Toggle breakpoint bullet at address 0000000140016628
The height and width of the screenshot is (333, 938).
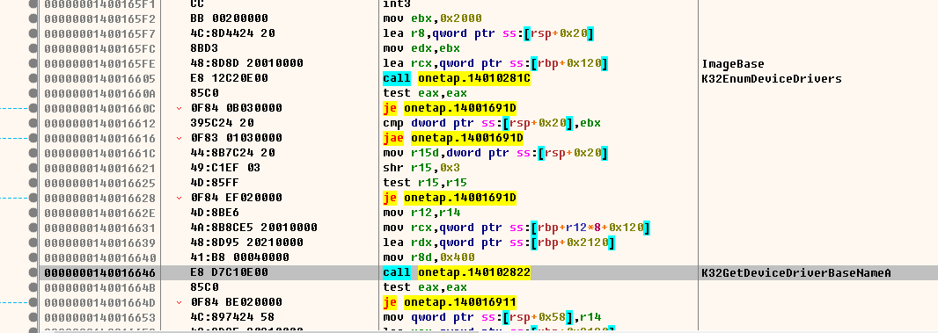coord(33,198)
